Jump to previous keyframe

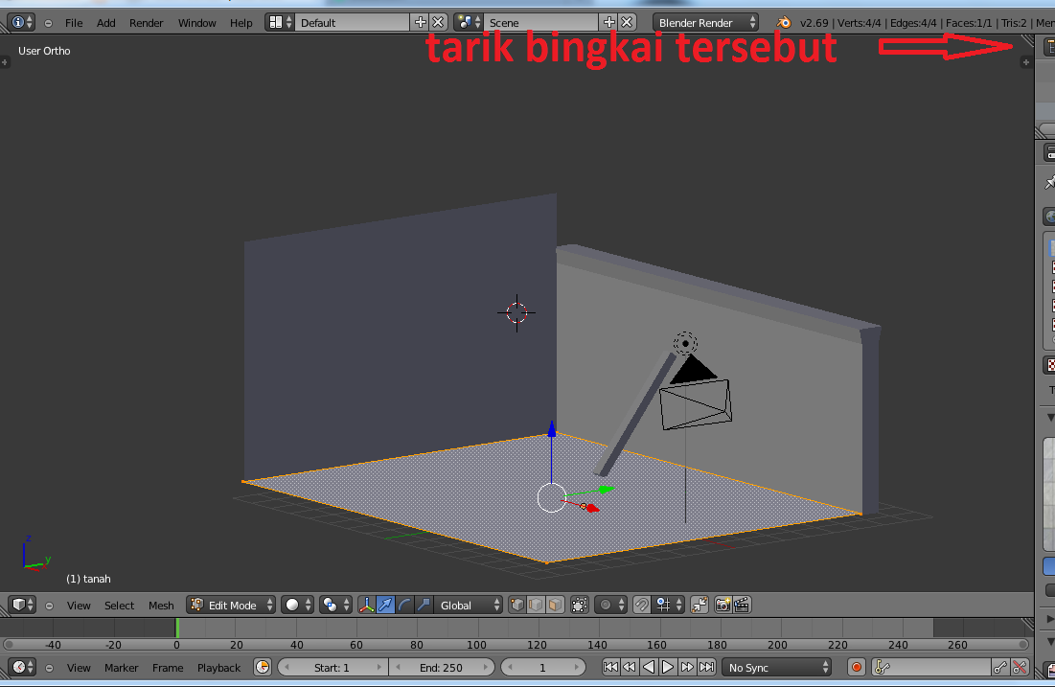coord(630,667)
